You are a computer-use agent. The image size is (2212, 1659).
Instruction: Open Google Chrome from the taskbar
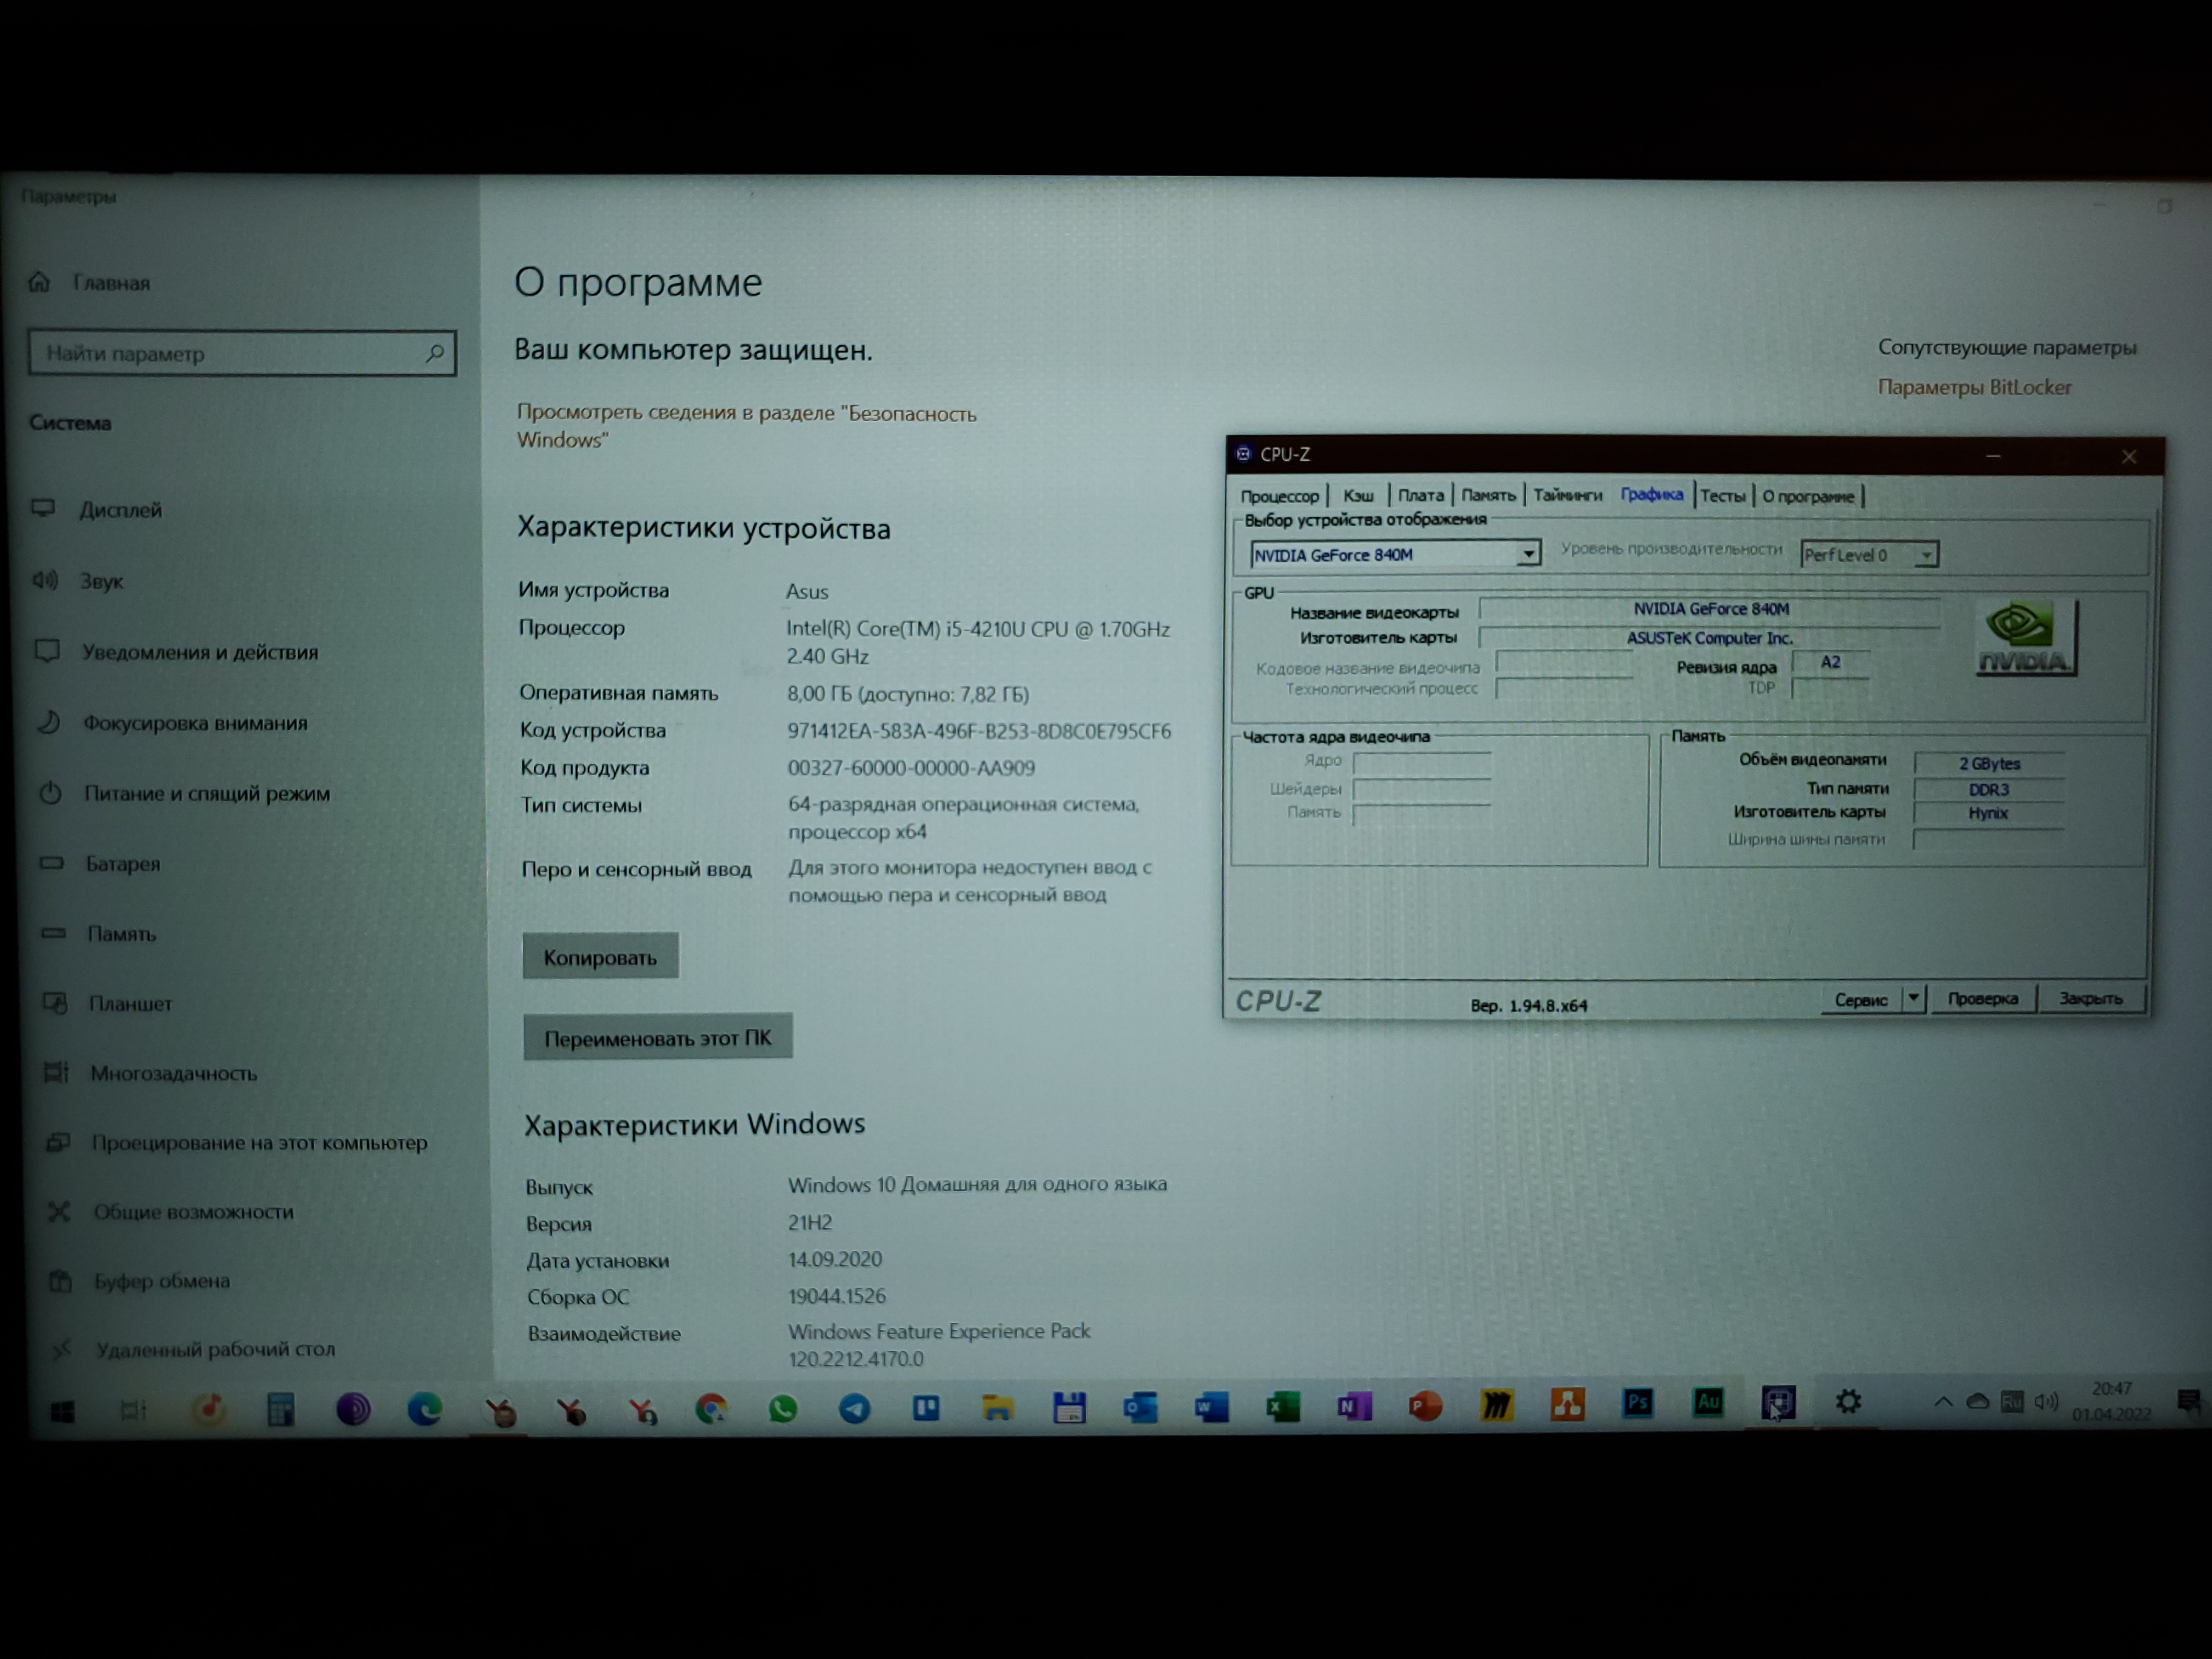(711, 1409)
